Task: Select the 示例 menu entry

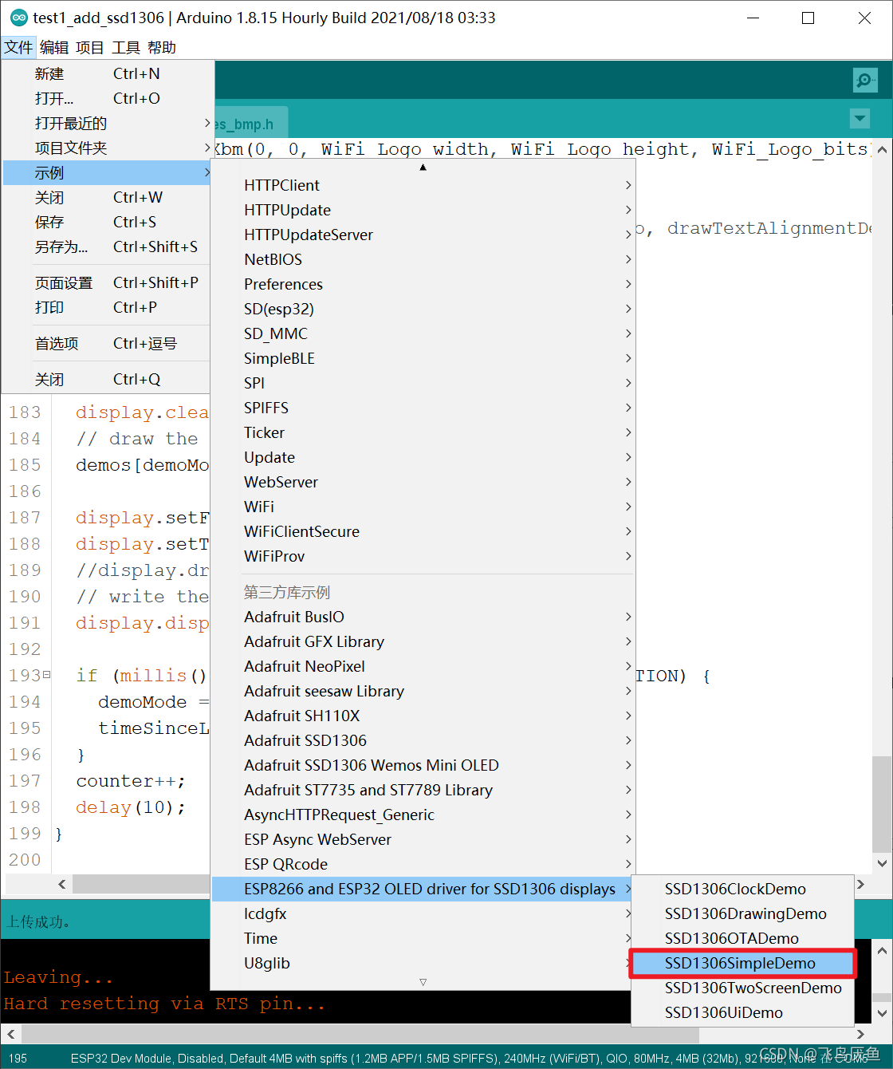Action: pos(108,172)
